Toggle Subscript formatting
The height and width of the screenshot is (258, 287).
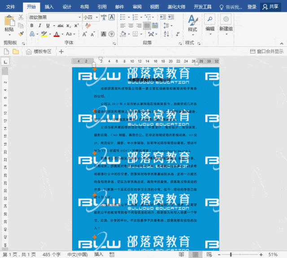(69, 26)
